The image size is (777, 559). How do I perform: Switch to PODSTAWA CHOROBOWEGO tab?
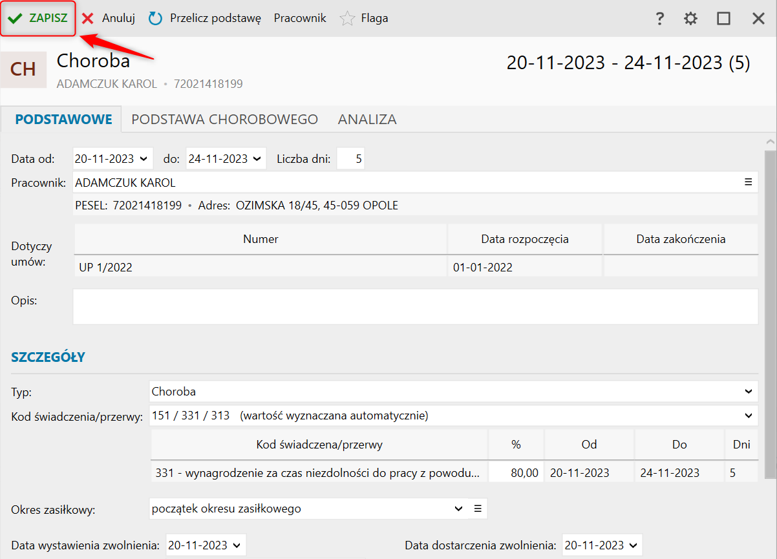[224, 119]
